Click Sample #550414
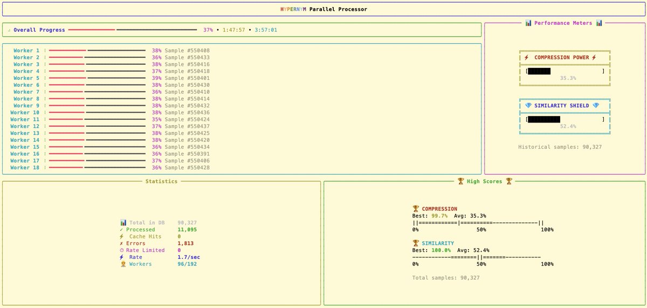The width and height of the screenshot is (647, 308). click(x=187, y=99)
